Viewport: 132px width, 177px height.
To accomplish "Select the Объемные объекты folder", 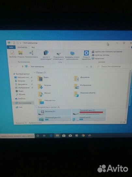I will click(x=85, y=94).
